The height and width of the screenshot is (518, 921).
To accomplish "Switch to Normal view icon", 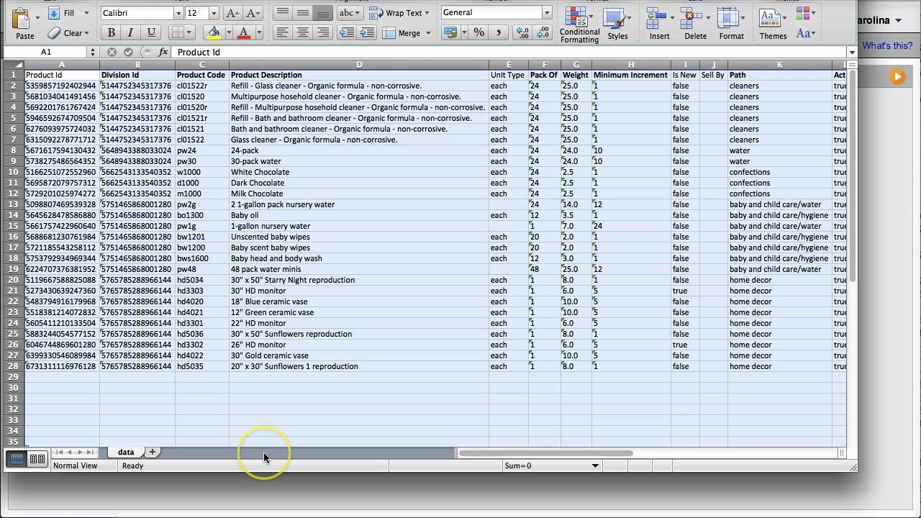I will [17, 459].
